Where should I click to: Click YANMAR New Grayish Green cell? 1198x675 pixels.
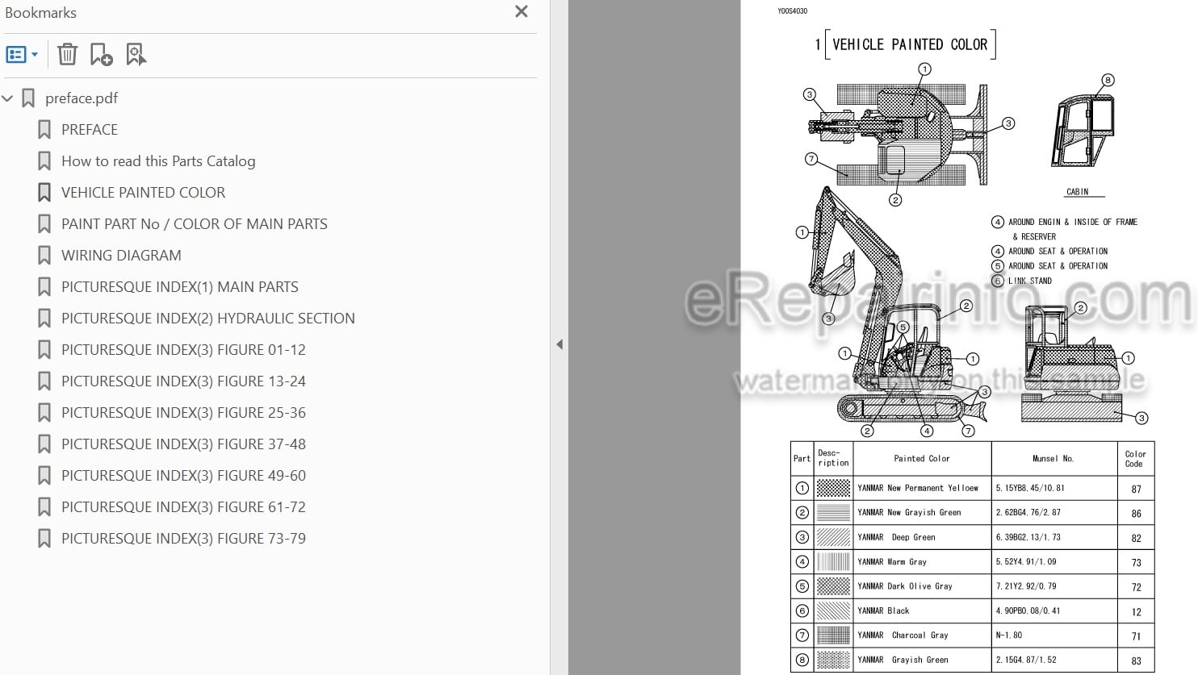click(x=922, y=513)
